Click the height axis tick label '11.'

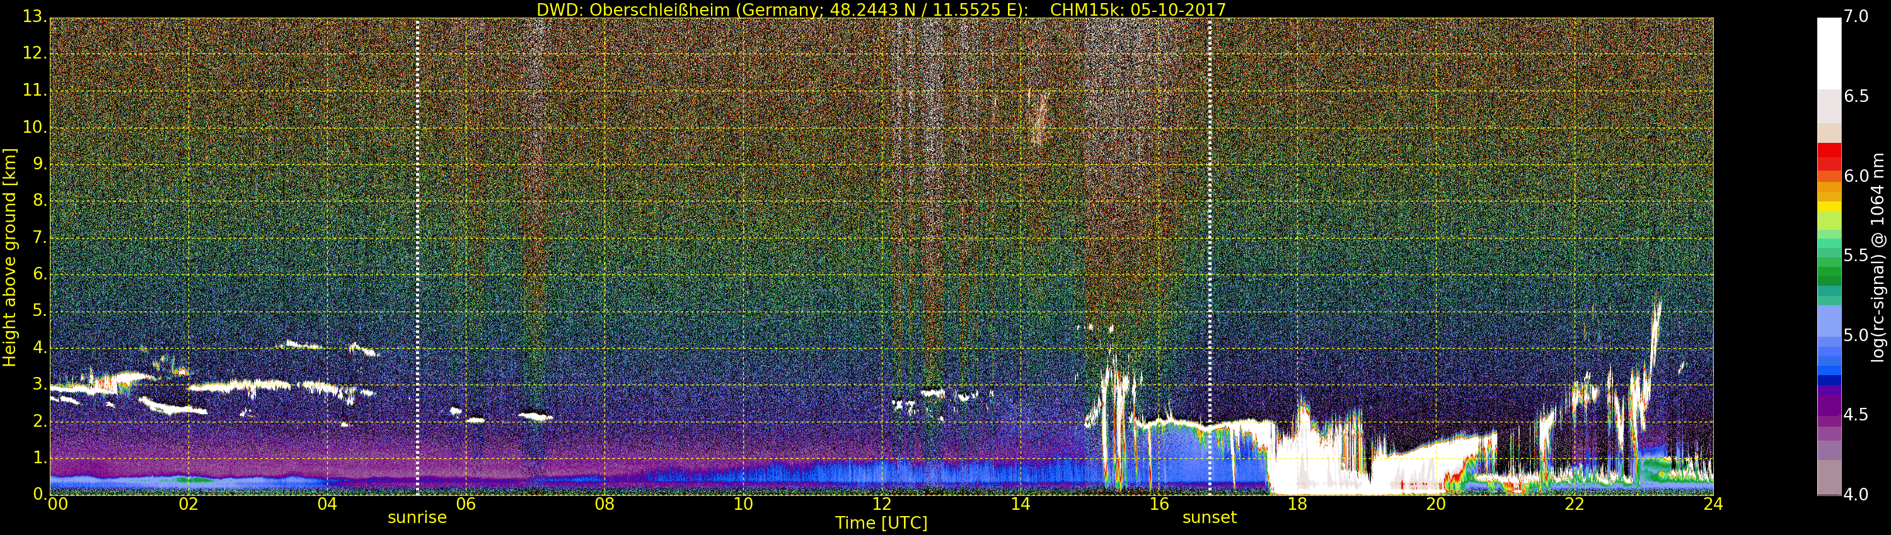[35, 90]
